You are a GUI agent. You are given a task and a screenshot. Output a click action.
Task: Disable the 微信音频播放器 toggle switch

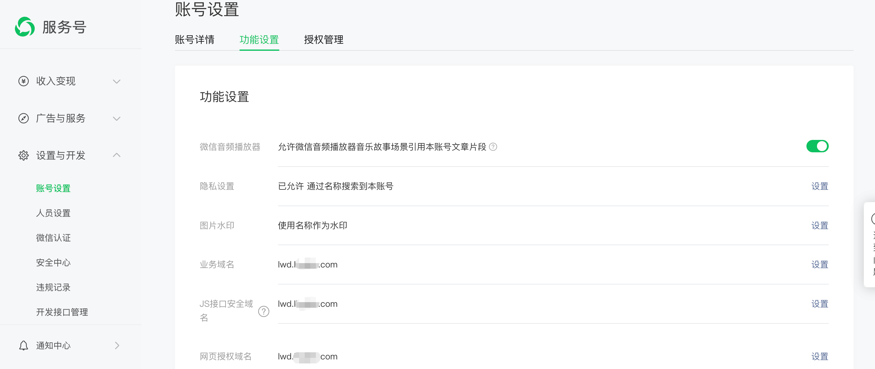coord(817,146)
